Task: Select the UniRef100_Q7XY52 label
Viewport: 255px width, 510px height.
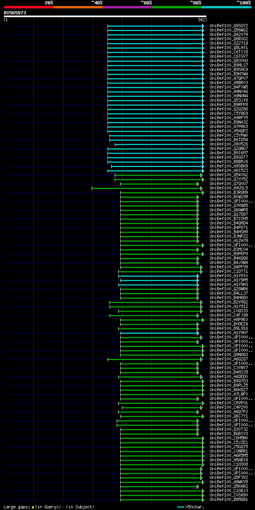Action: (x=229, y=179)
